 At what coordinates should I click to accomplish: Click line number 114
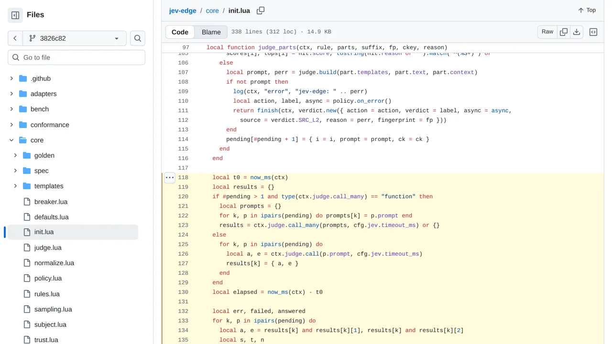tap(183, 139)
